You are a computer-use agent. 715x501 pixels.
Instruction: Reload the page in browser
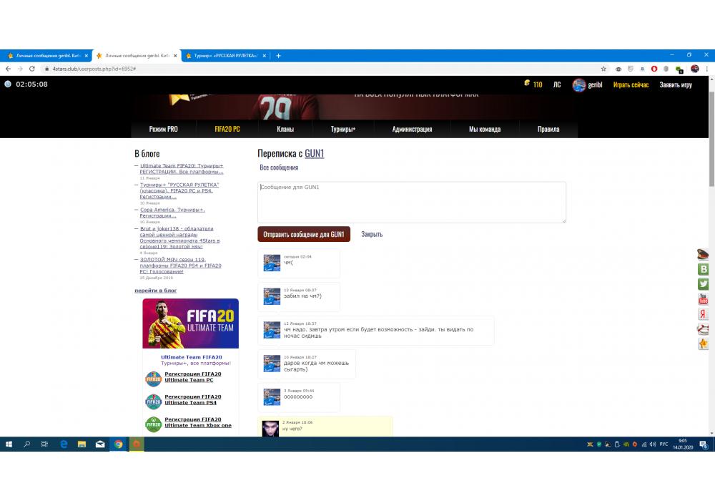pos(31,69)
